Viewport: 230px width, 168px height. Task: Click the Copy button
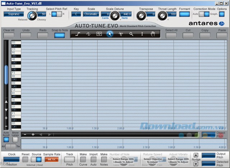point(205,35)
